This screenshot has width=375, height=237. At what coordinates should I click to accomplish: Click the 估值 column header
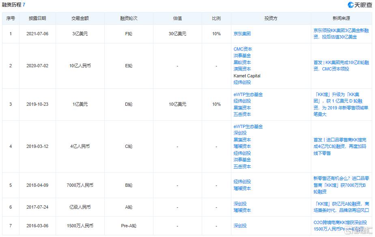click(x=177, y=18)
